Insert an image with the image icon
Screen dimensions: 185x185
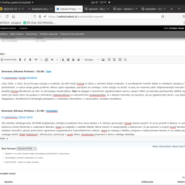[103, 59]
